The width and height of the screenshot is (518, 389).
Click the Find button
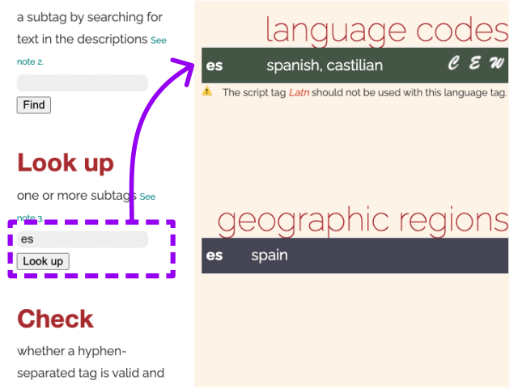[34, 105]
